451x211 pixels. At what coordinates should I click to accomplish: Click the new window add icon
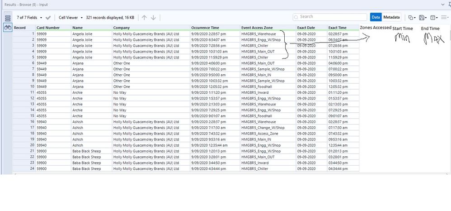point(434,18)
